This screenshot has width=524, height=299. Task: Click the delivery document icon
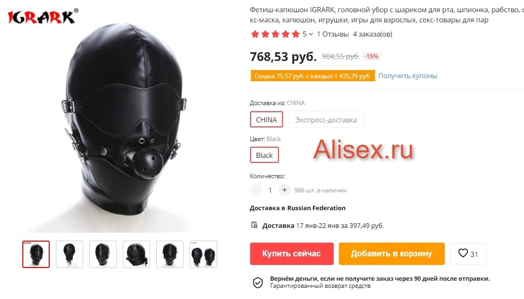tap(254, 225)
